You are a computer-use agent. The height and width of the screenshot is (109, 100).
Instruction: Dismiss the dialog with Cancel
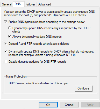[69, 105]
